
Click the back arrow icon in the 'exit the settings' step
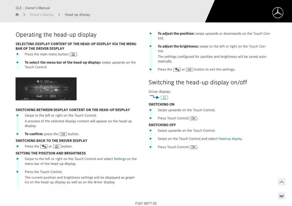click(x=177, y=70)
